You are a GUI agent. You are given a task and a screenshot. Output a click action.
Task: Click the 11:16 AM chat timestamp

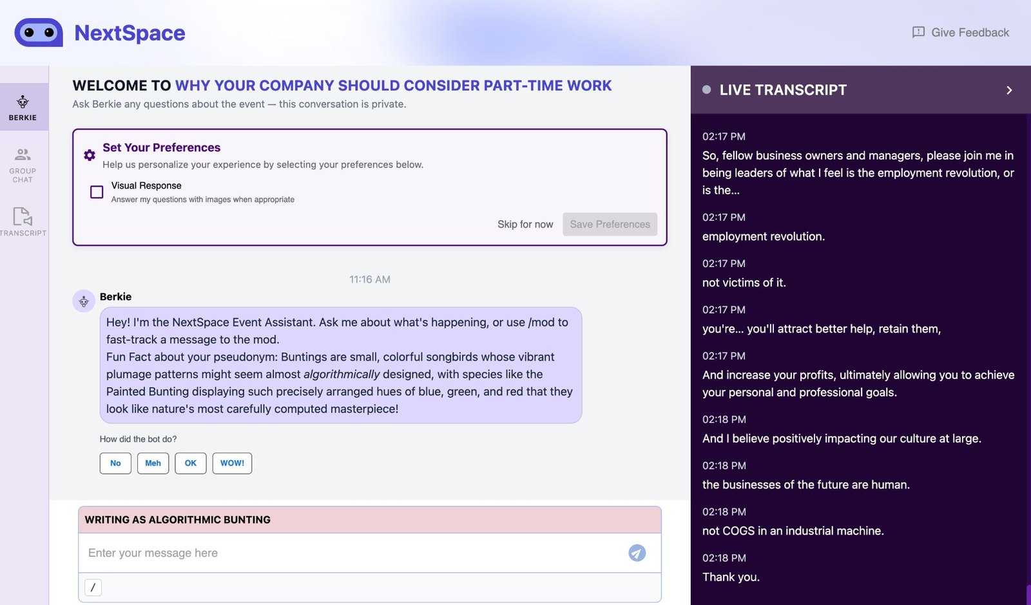(x=370, y=279)
